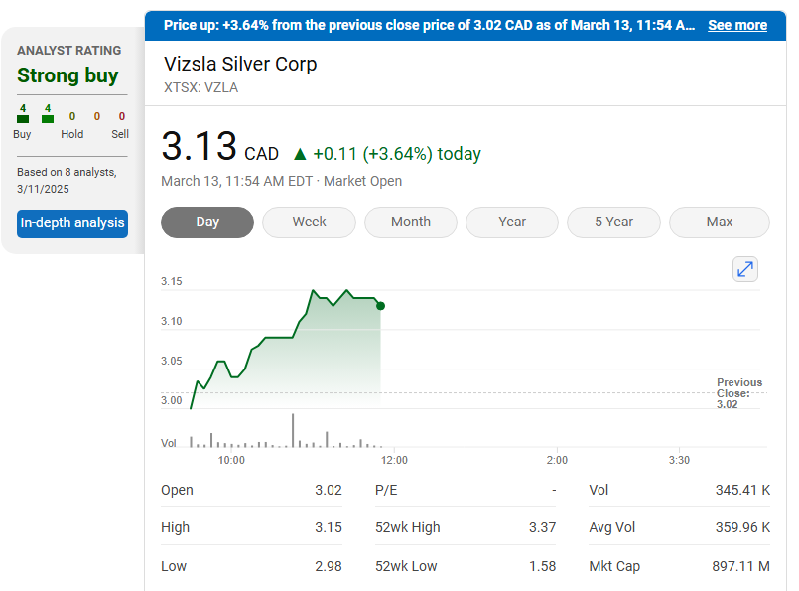Switch chart to 5 Year range

pos(613,222)
